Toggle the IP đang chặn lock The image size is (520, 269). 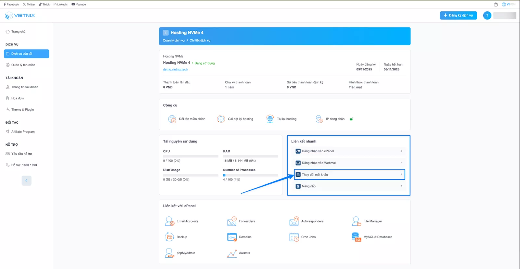[351, 119]
